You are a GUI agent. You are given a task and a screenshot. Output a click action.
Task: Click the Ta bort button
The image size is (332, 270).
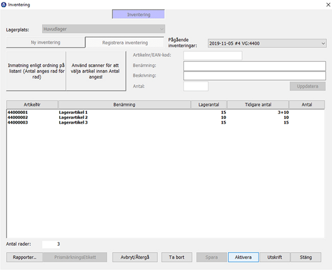click(x=177, y=257)
